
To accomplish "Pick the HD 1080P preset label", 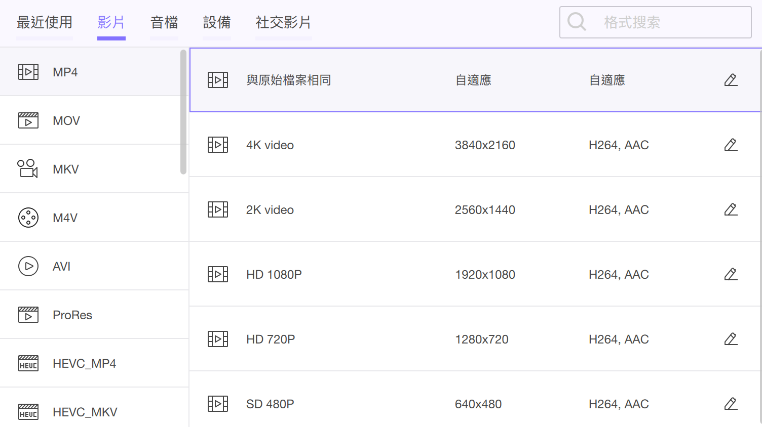I will pos(274,275).
